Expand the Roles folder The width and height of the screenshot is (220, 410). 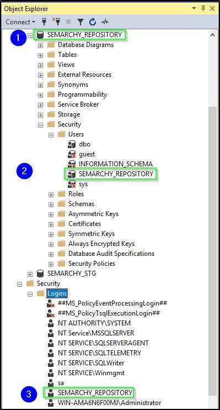pos(51,195)
